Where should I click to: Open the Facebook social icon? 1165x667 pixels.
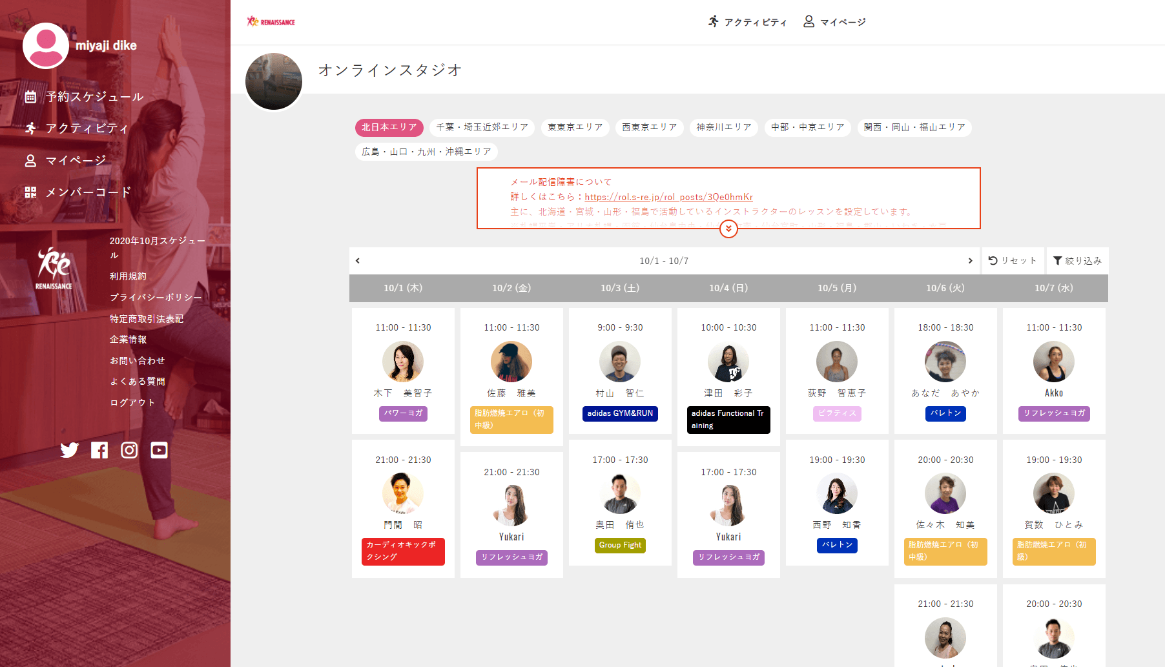(99, 450)
